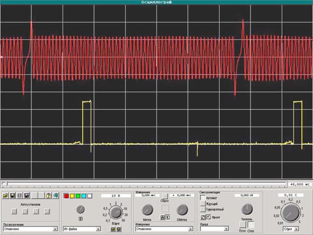Enable the Автомат synchronization mode
313x235 pixels.
pyautogui.click(x=203, y=197)
